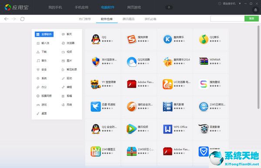Open the 热门推荐 sub-tab
Screen dimensions: 261x168
click(85, 19)
